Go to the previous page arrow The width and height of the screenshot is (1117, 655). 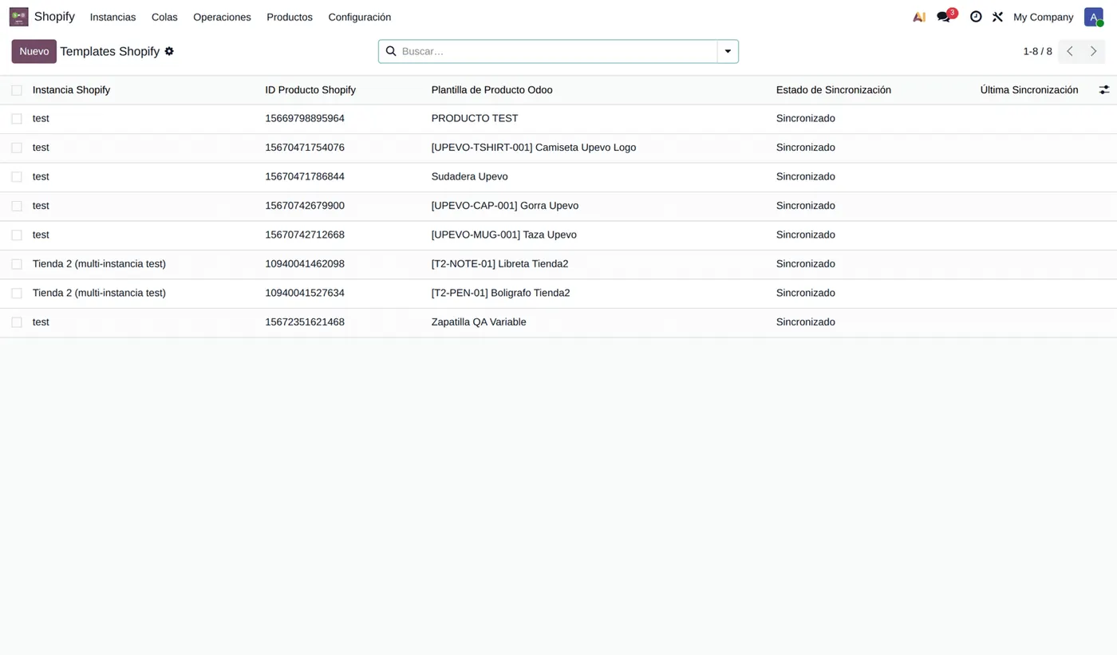1070,51
